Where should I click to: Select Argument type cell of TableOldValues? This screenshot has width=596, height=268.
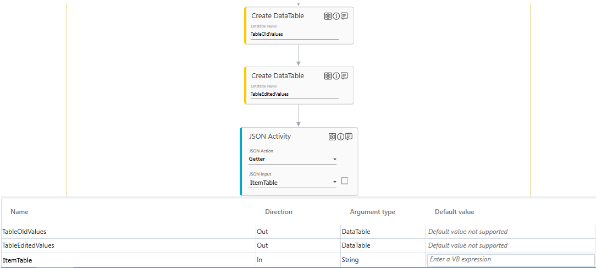click(x=382, y=232)
